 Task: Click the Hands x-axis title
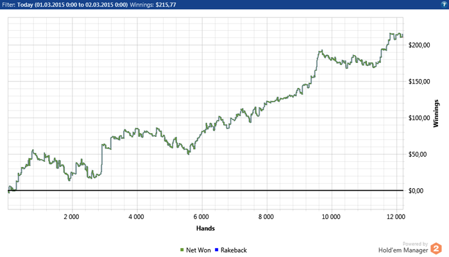206,228
